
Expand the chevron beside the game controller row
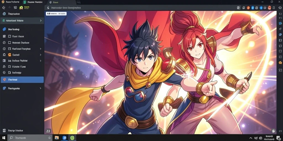[x=40, y=55]
